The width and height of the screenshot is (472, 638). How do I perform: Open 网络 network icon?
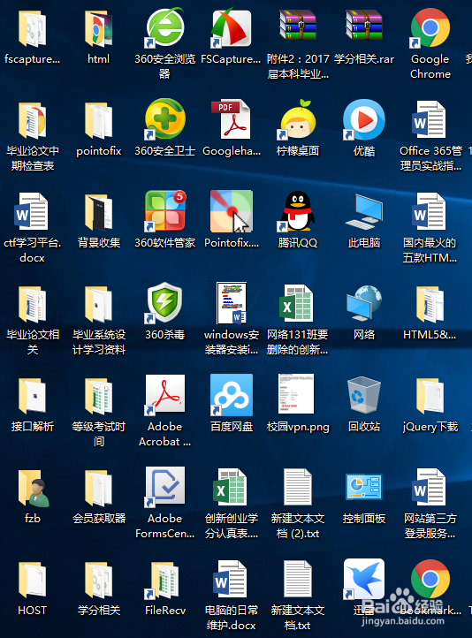tap(364, 304)
